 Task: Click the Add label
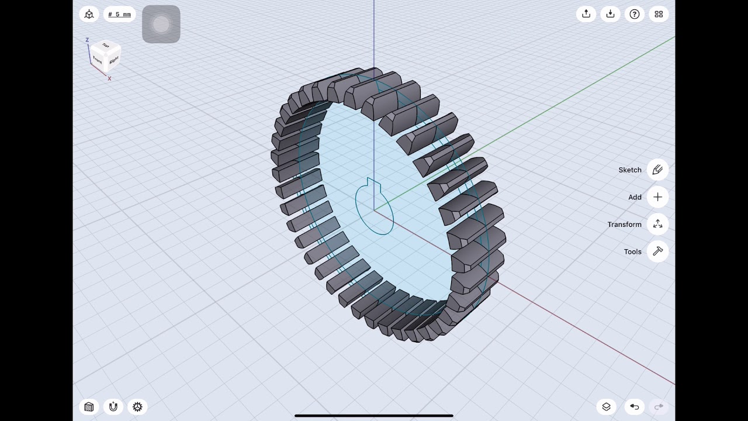(635, 197)
